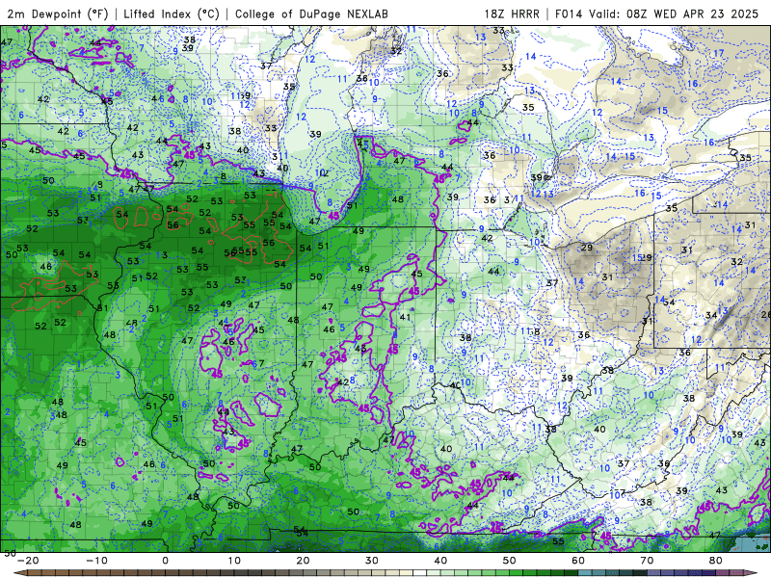Click the "70" label on the color scale
771x578 pixels.
[x=647, y=561]
